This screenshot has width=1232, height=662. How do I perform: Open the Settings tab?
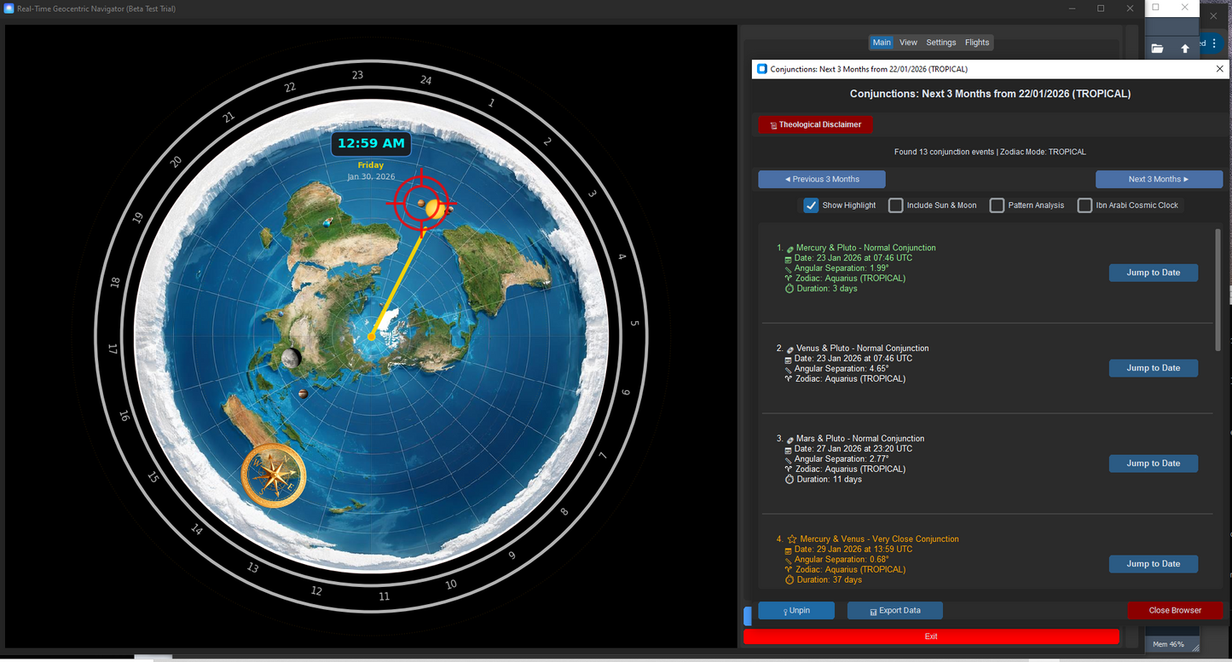pyautogui.click(x=940, y=42)
